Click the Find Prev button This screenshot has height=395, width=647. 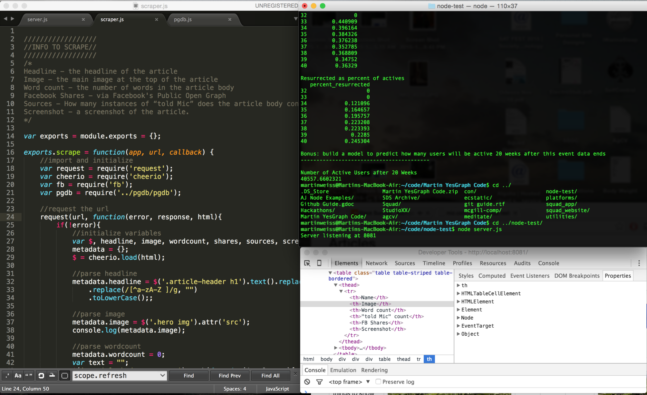[229, 375]
